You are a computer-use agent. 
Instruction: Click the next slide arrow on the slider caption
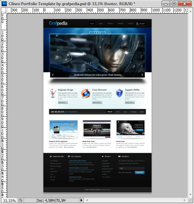(x=142, y=75)
